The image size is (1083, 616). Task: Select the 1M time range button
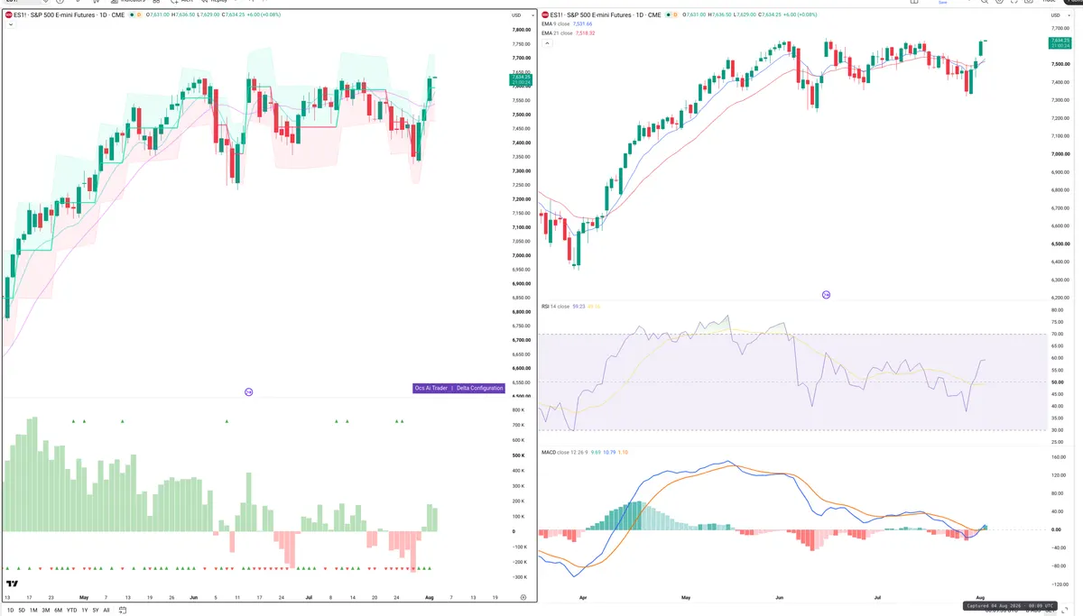(x=33, y=611)
